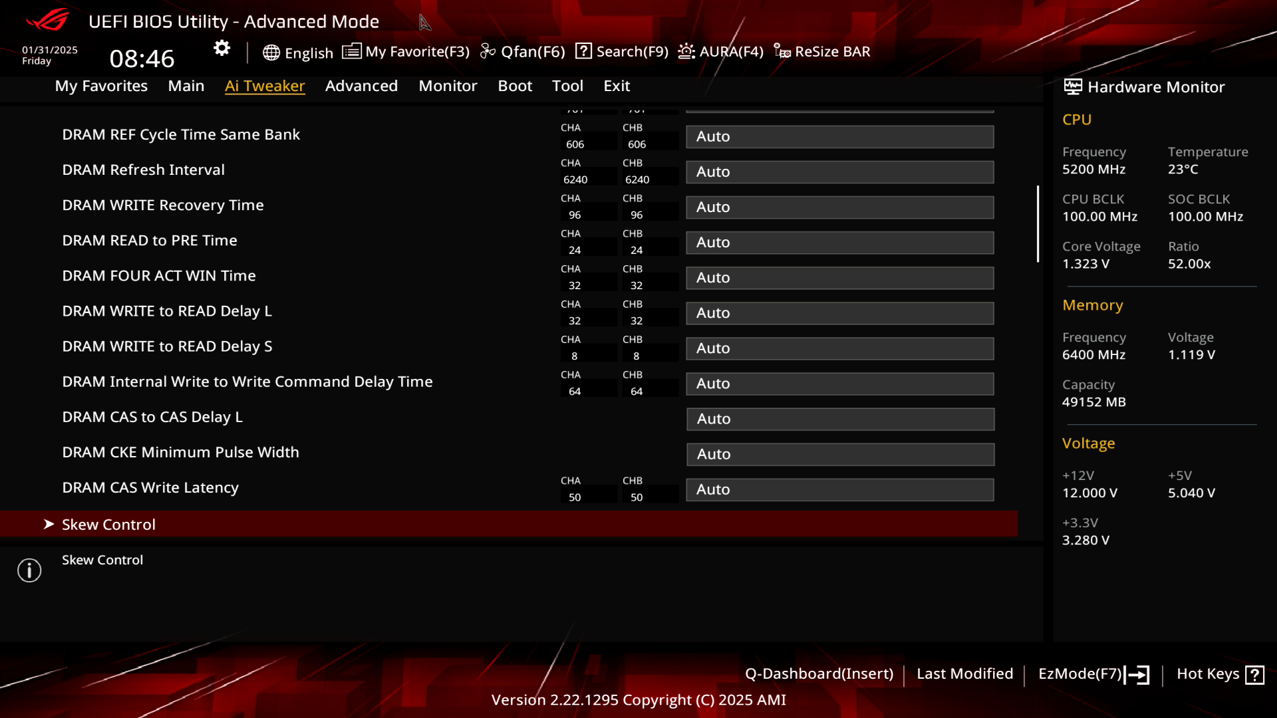The height and width of the screenshot is (718, 1277).
Task: Switch to Ai Tweaker tab
Action: coord(265,86)
